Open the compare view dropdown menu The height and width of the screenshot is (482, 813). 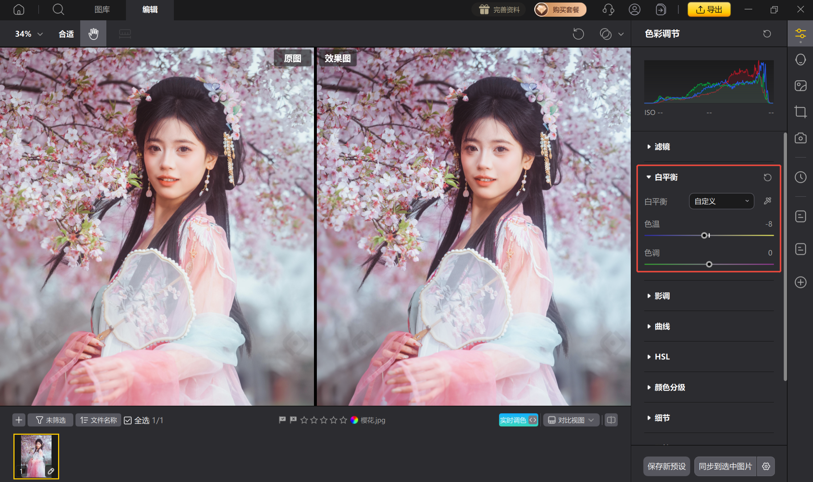pyautogui.click(x=571, y=420)
